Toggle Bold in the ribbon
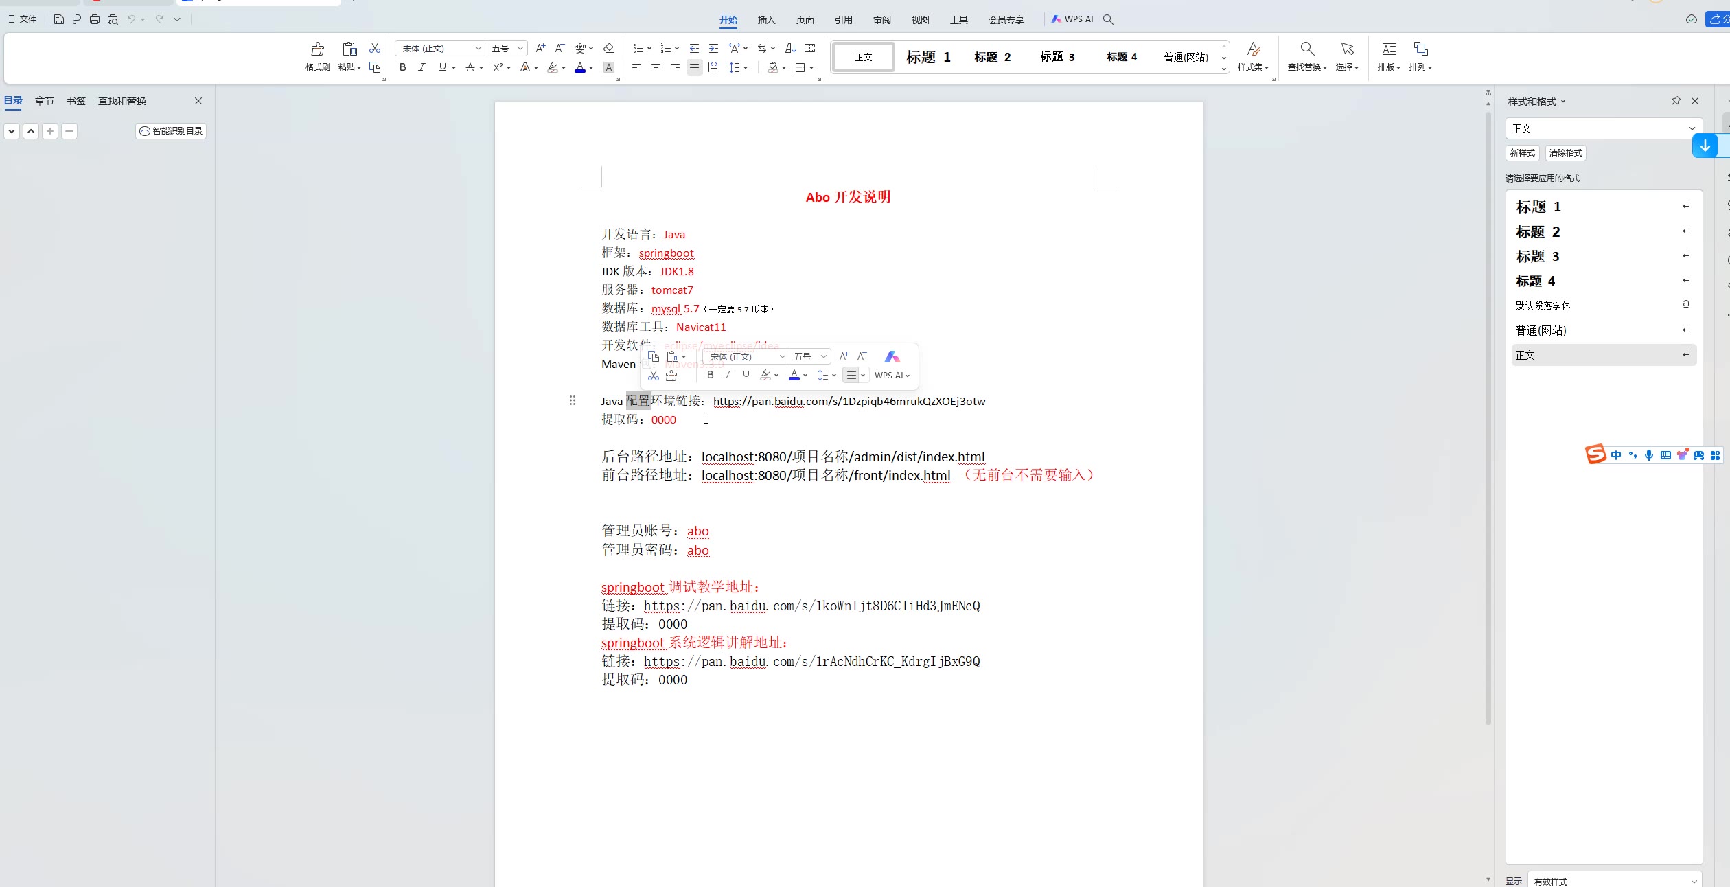 (x=403, y=67)
